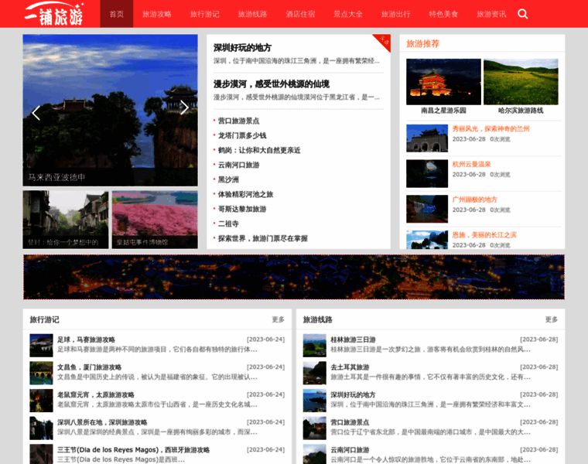The image size is (588, 464).
Task: Open 三王节 西班牙旅游攻略 article
Action: (134, 450)
